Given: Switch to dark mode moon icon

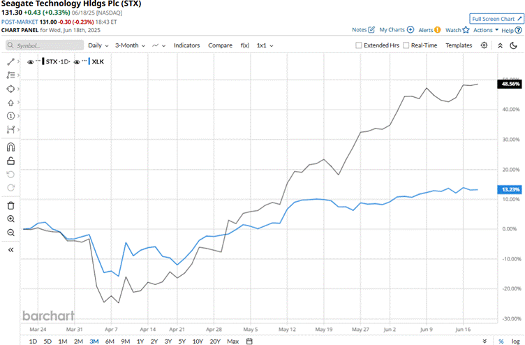Looking at the screenshot, I should [513, 45].
